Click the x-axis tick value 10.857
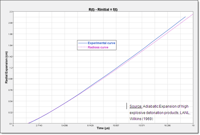This screenshot has height=135, width=200. [x=116, y=125]
